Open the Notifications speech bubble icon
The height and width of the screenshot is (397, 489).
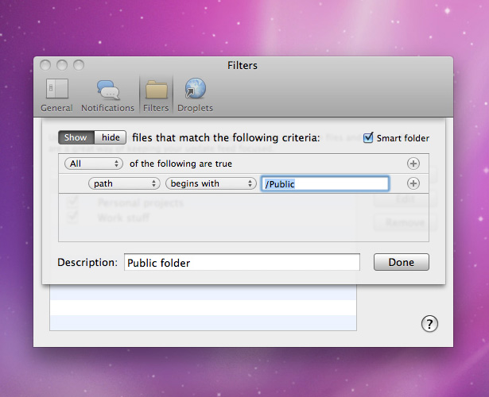(x=108, y=90)
